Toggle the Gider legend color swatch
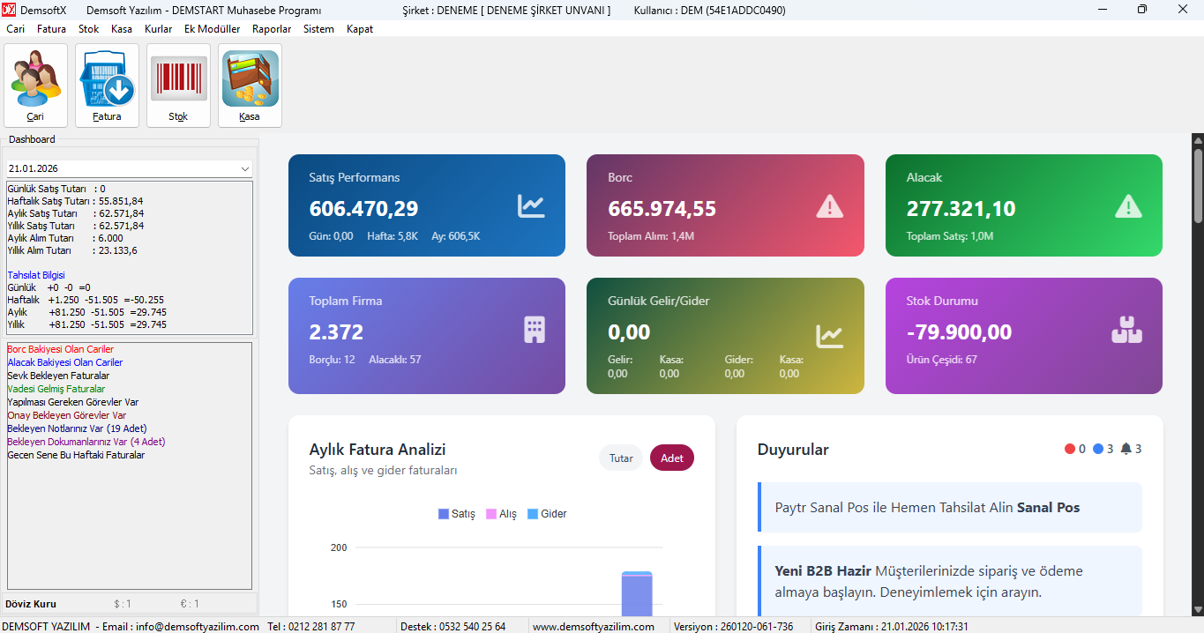This screenshot has height=633, width=1204. click(533, 514)
